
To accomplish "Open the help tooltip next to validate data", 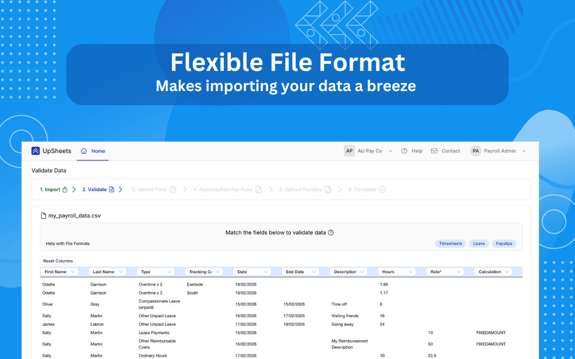I will point(332,232).
